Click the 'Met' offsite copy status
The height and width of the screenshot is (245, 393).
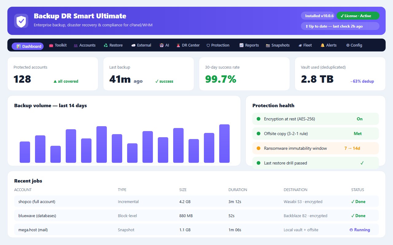tap(358, 134)
